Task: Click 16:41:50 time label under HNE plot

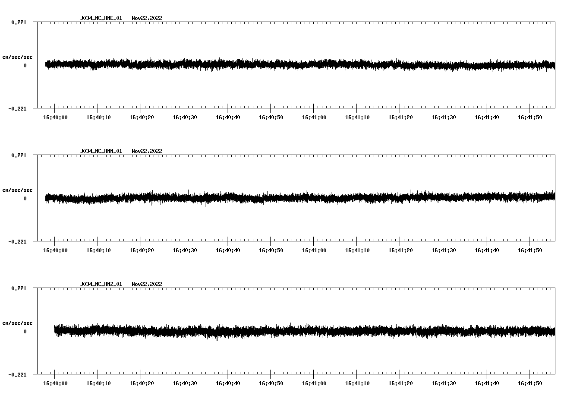Action: tap(530, 117)
